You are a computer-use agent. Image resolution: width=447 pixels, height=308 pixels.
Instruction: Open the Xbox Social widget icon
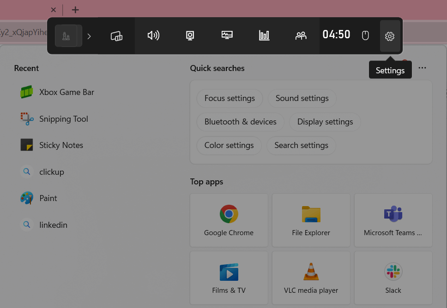coord(301,36)
